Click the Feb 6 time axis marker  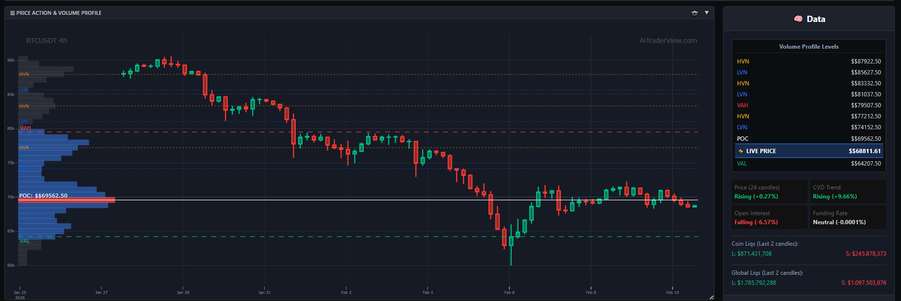(509, 292)
